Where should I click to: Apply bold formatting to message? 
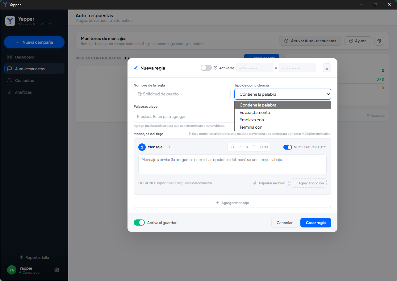point(233,147)
